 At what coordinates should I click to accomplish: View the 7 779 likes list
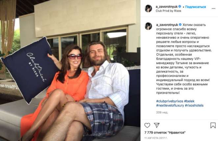165,132
